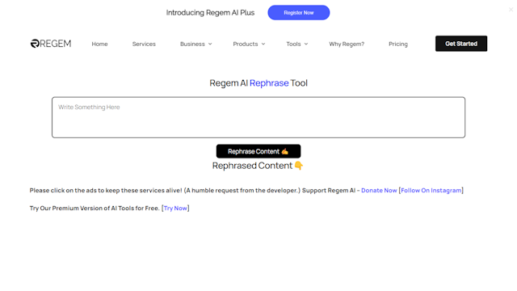Open the Services menu item
Screen dimensions: 517x291
tap(144, 44)
